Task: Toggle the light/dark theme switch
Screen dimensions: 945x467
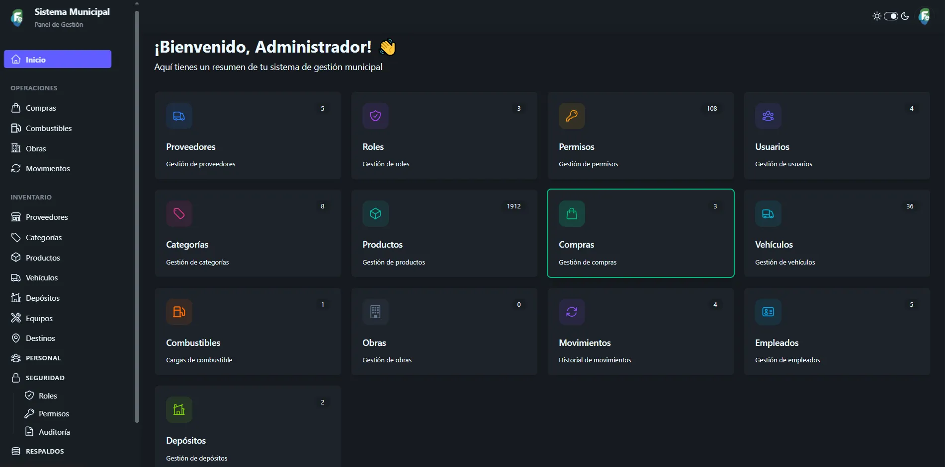Action: pos(891,16)
